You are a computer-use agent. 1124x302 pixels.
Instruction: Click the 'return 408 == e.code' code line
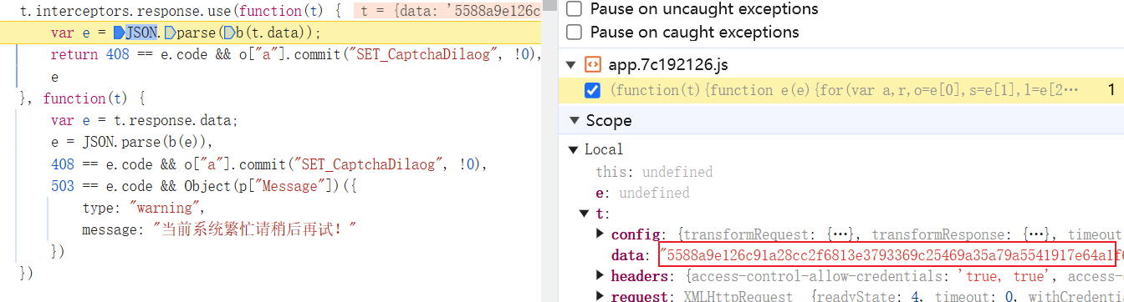pyautogui.click(x=296, y=54)
